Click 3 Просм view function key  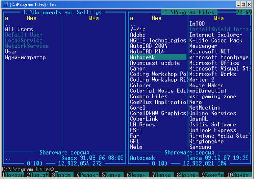click(63, 175)
